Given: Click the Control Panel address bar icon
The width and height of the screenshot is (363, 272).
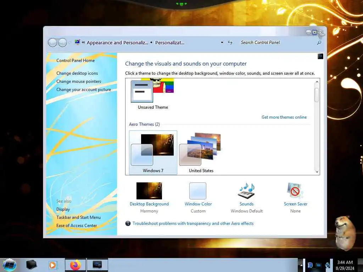Looking at the screenshot, I should coord(77,42).
